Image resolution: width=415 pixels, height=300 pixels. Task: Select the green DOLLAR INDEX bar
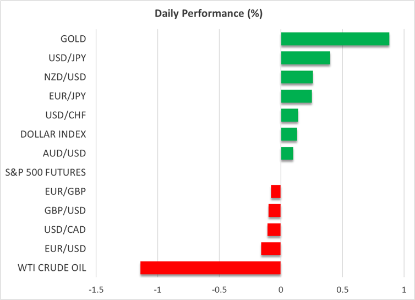click(x=289, y=134)
